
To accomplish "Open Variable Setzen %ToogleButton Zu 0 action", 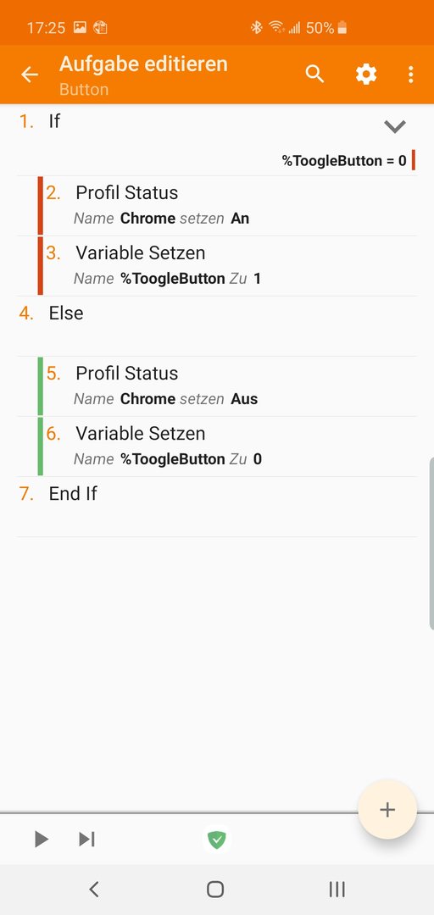I will tap(228, 446).
